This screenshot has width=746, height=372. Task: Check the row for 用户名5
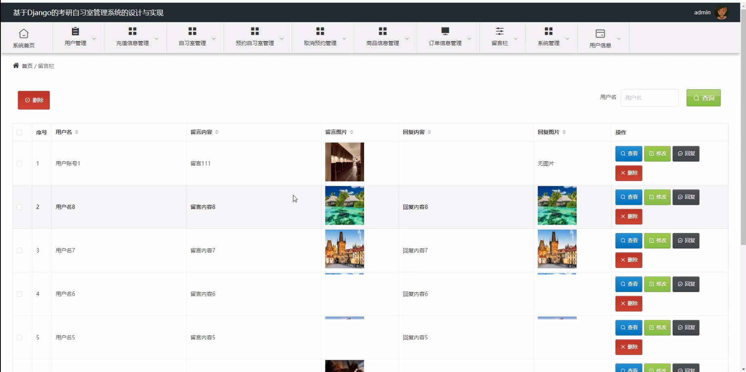pyautogui.click(x=19, y=337)
